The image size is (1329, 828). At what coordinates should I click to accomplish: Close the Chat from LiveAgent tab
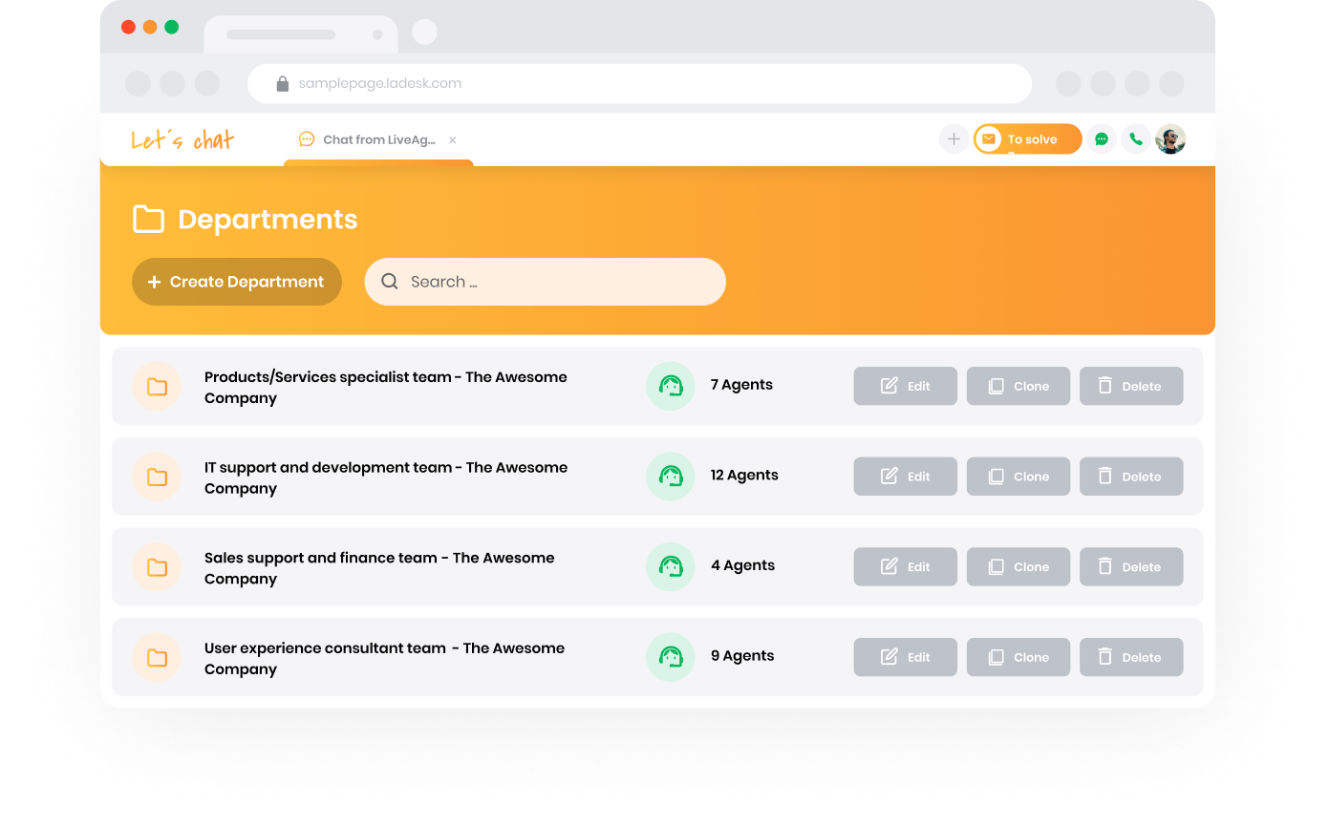[453, 140]
